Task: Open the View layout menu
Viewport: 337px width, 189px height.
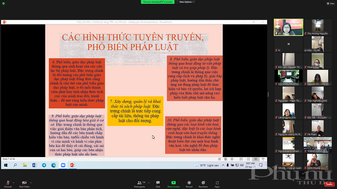Action: point(331,3)
